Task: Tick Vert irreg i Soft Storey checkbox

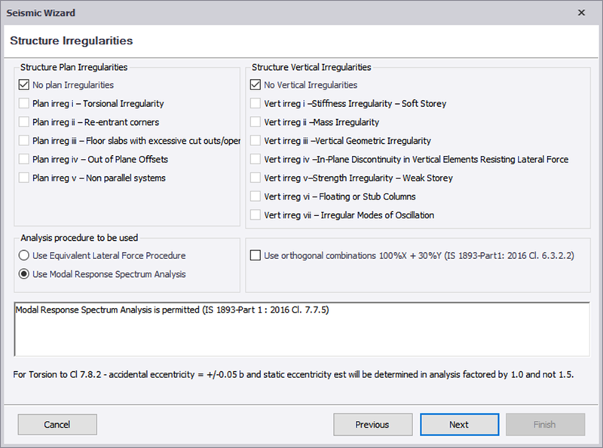Action: click(x=256, y=103)
